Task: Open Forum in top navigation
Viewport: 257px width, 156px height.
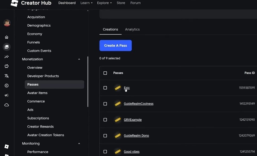Action: (x=135, y=3)
